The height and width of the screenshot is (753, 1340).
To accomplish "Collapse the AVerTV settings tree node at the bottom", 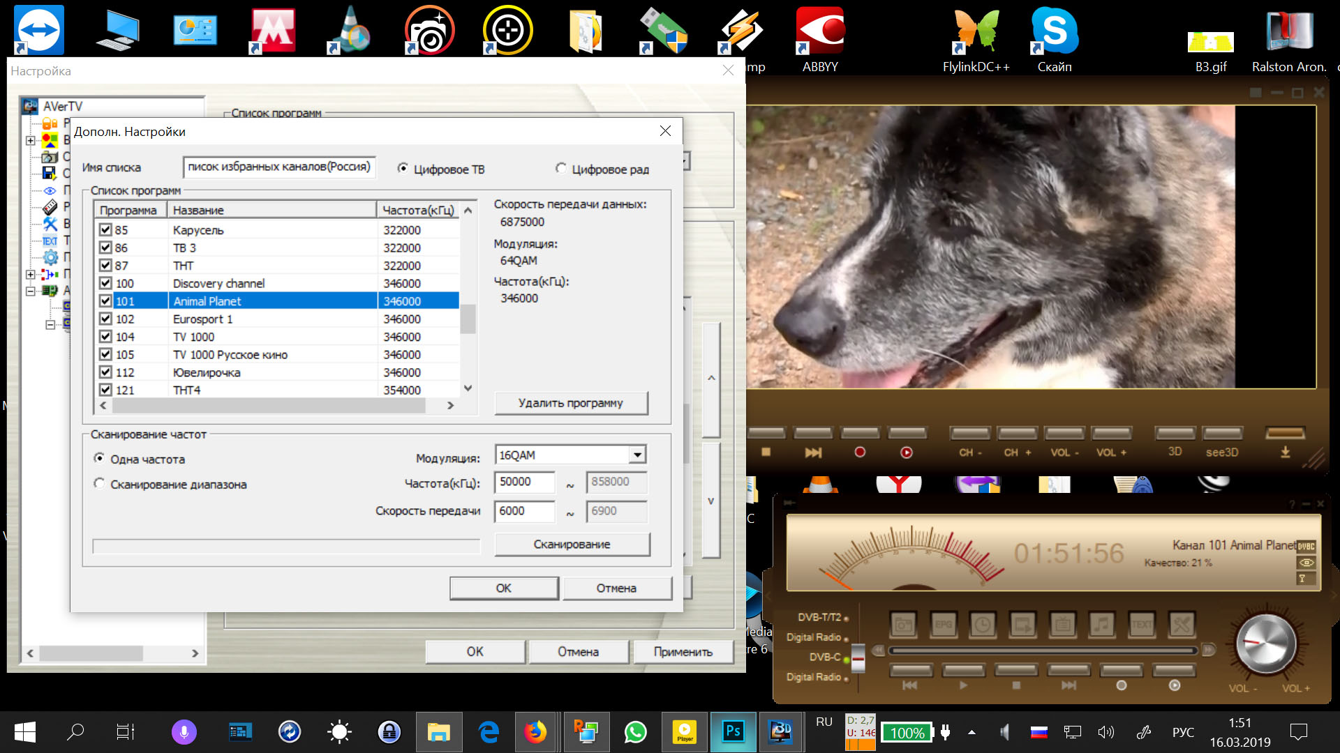I will coord(50,325).
